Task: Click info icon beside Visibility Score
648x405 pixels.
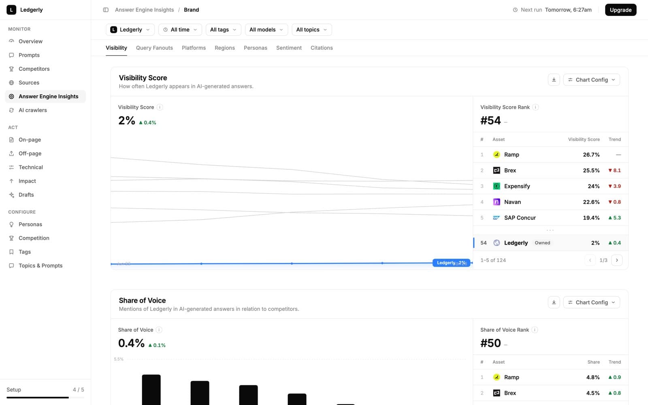Action: (160, 107)
